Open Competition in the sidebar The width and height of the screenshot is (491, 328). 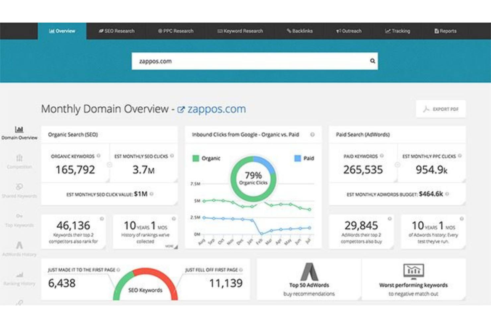pos(19,162)
